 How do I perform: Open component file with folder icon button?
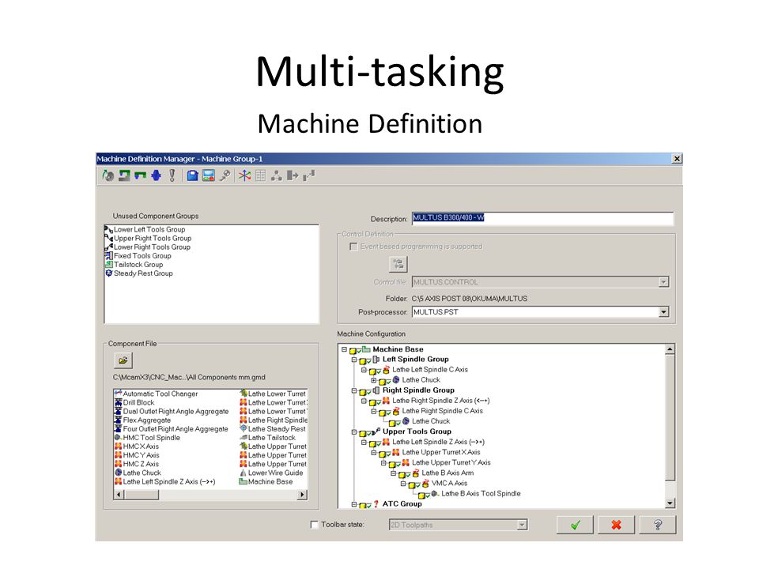(x=123, y=360)
